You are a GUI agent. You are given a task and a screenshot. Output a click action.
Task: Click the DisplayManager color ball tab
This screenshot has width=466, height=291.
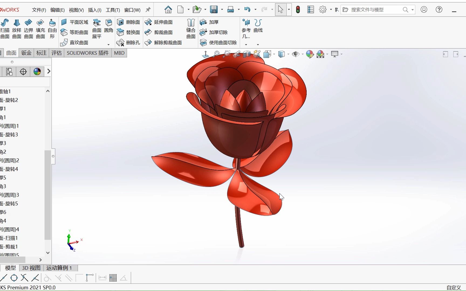(37, 71)
